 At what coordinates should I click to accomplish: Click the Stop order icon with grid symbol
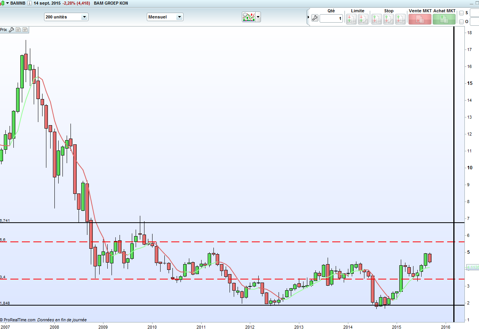pyautogui.click(x=376, y=19)
